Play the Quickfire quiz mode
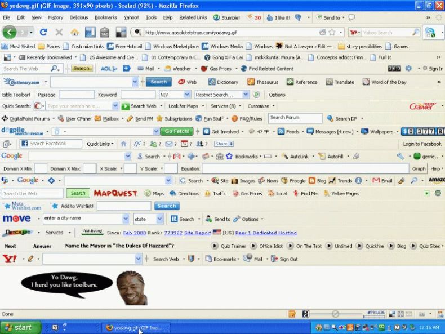Viewport: 445px width, 334px height. 359,246
